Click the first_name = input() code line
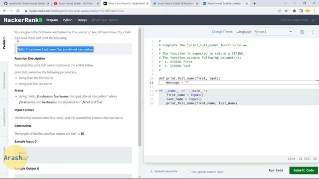Viewport: 319px width, 179px height. (185, 95)
